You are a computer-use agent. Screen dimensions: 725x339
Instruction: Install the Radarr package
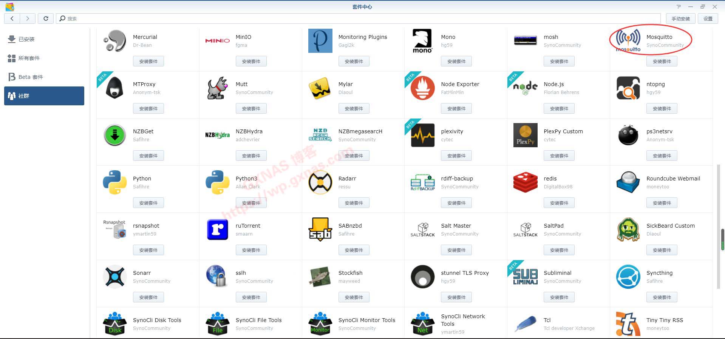pos(354,203)
